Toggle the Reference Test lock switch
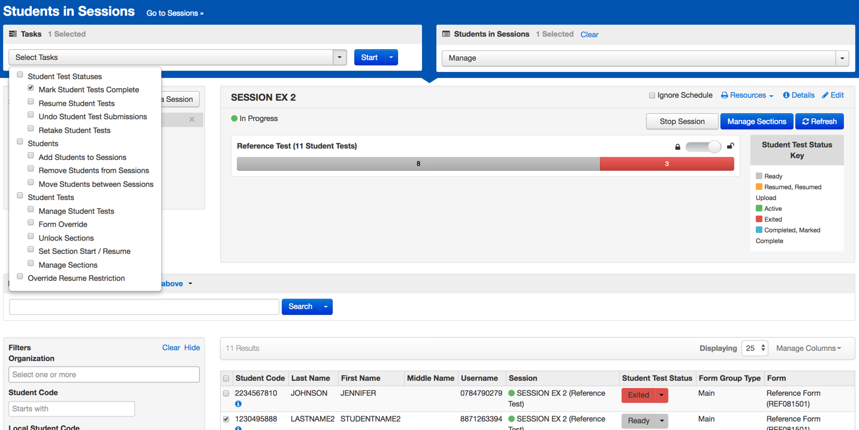This screenshot has width=859, height=430. tap(703, 147)
